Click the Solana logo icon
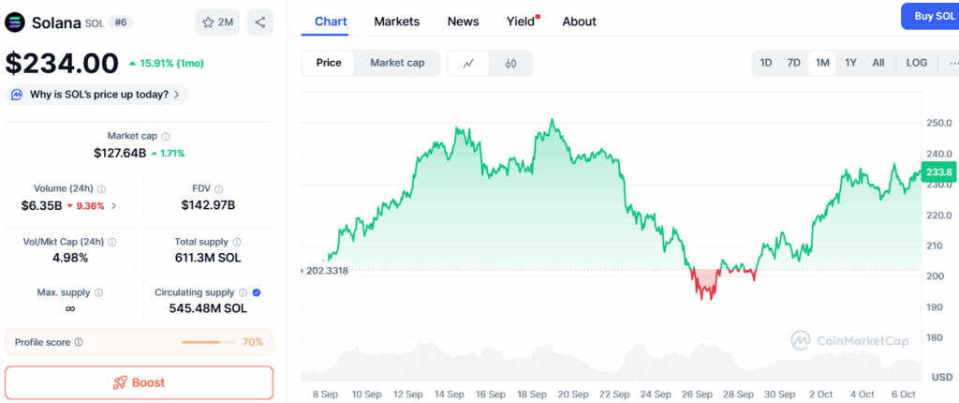959x403 pixels. 16,22
